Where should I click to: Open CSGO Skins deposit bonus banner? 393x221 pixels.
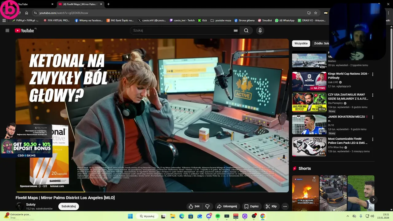click(27, 149)
